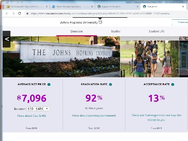Click the padlock site security icon
The height and width of the screenshot is (141, 188).
(x=27, y=13)
